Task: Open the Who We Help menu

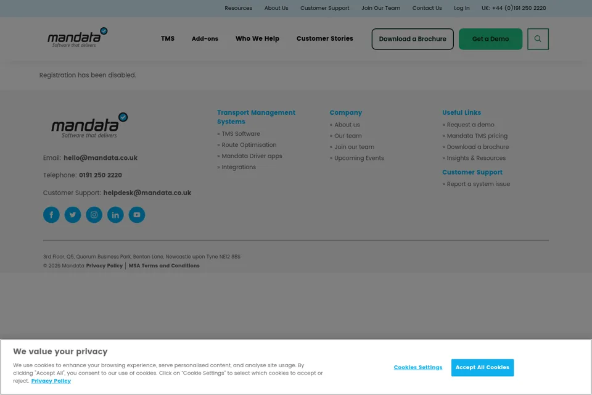Action: click(258, 38)
